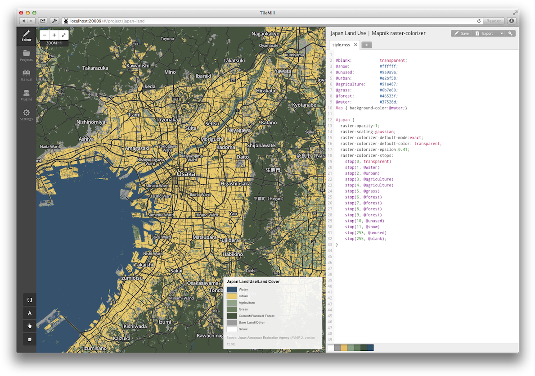Open project settings with the wrench icon

tap(511, 33)
